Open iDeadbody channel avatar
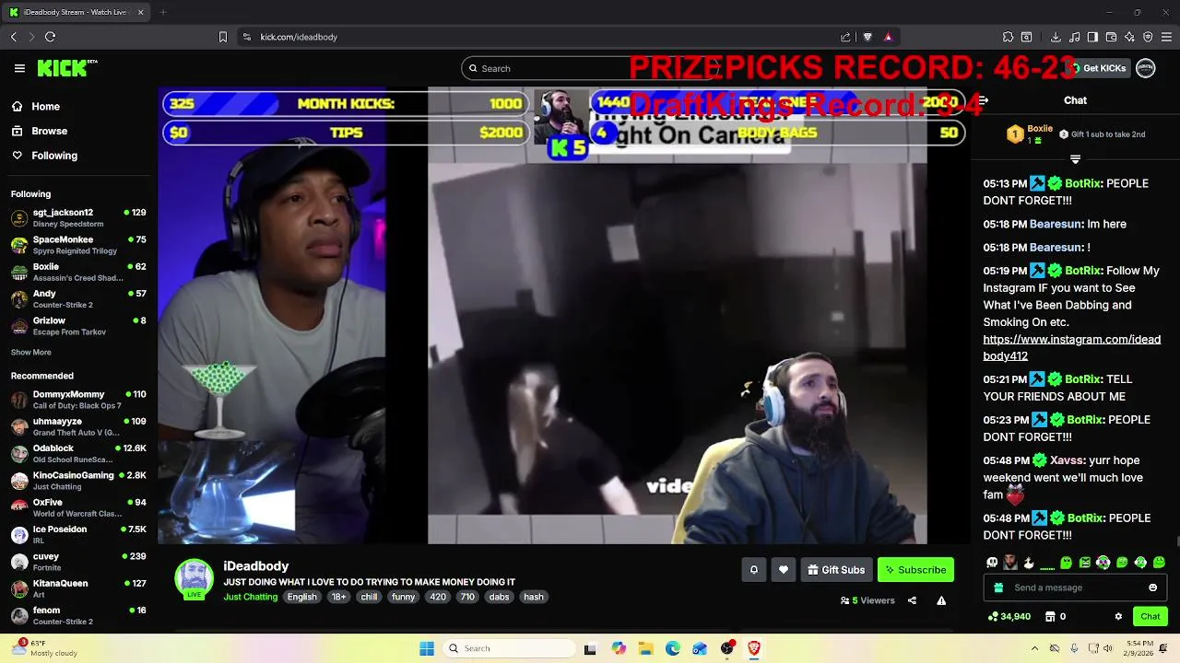The image size is (1180, 663). pos(195,579)
